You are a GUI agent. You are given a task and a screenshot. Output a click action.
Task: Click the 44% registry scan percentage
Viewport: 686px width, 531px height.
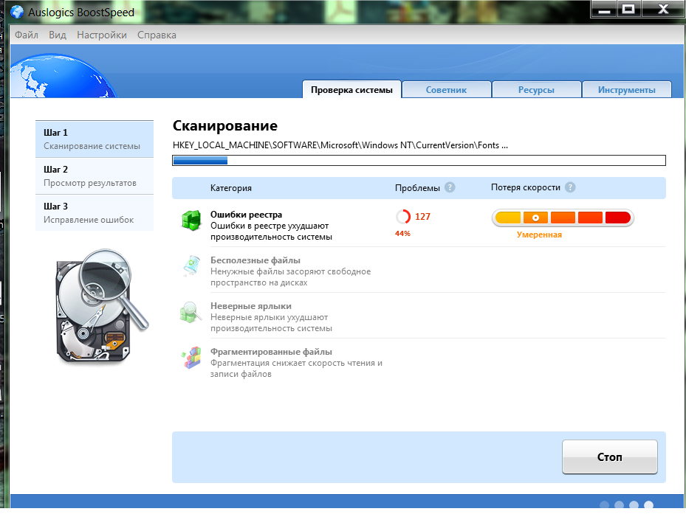pyautogui.click(x=402, y=233)
